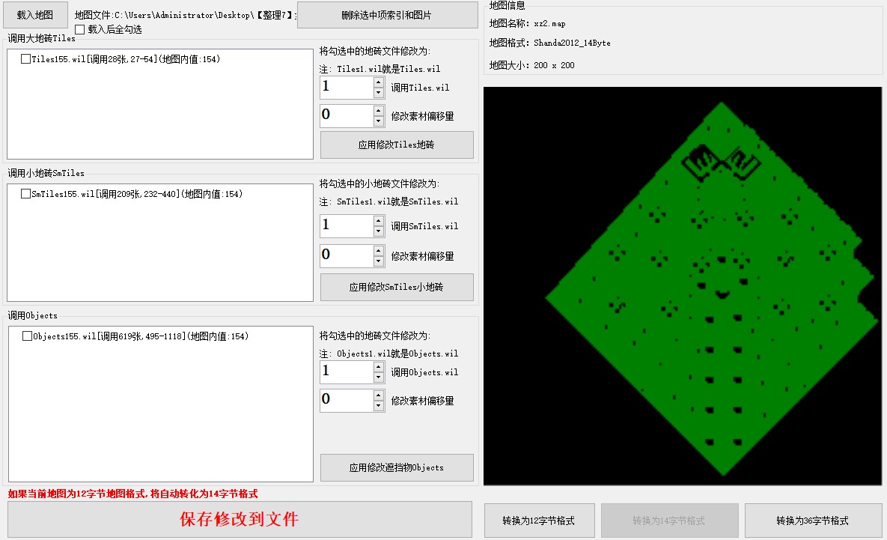Check the Tiles155.wil list item
Image resolution: width=887 pixels, height=540 pixels.
point(26,59)
